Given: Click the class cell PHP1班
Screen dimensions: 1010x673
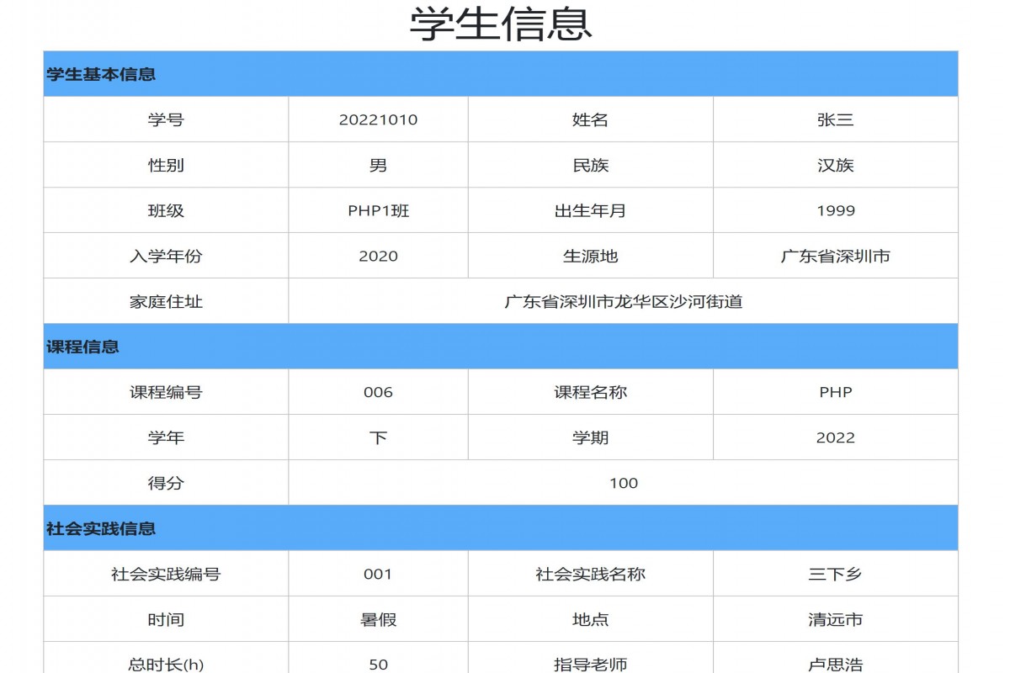Looking at the screenshot, I should pyautogui.click(x=377, y=210).
